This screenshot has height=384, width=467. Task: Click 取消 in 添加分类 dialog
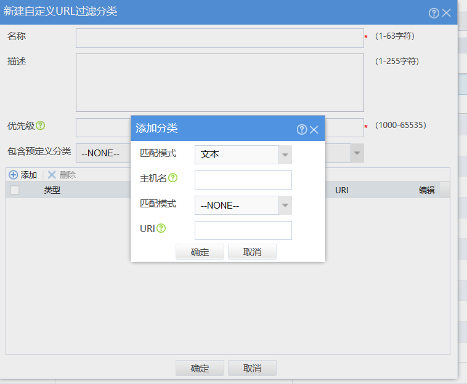[252, 252]
